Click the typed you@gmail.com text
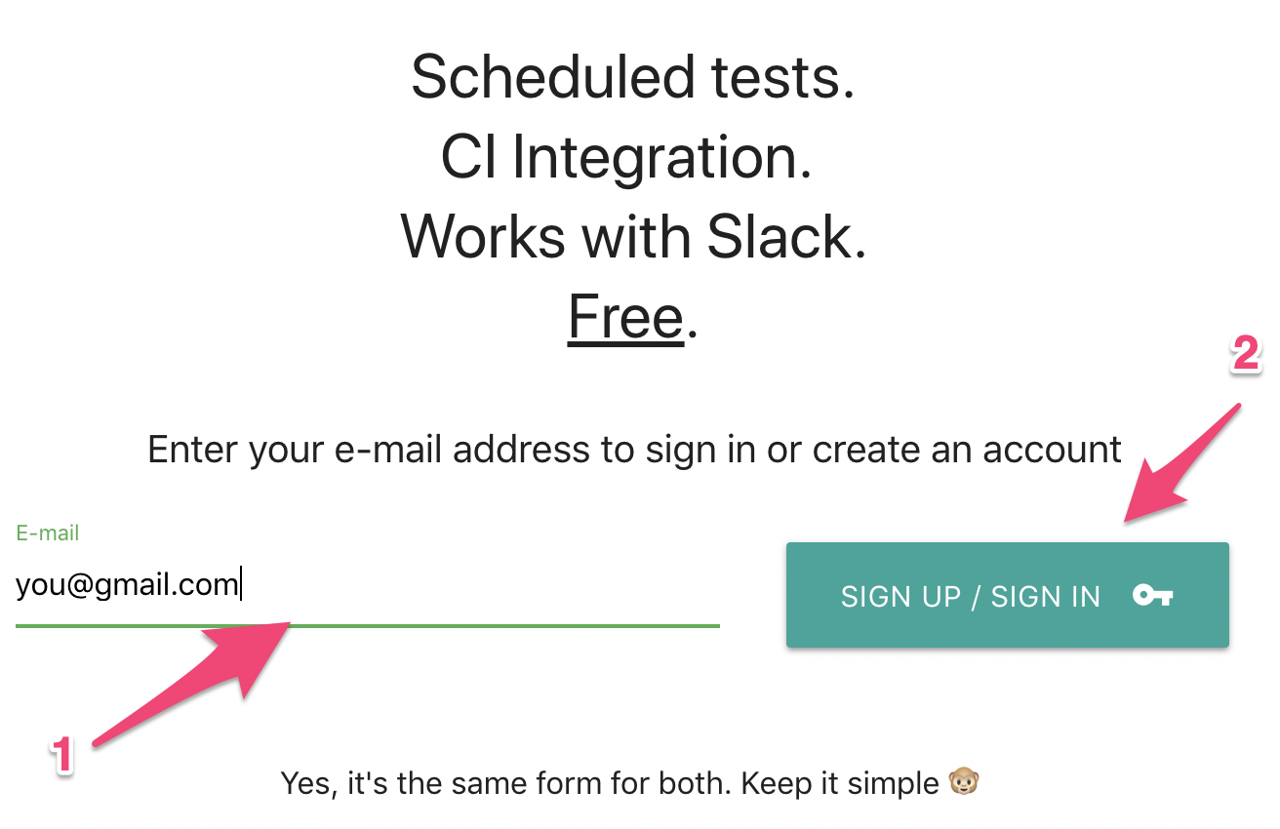The width and height of the screenshot is (1280, 829). tap(127, 585)
